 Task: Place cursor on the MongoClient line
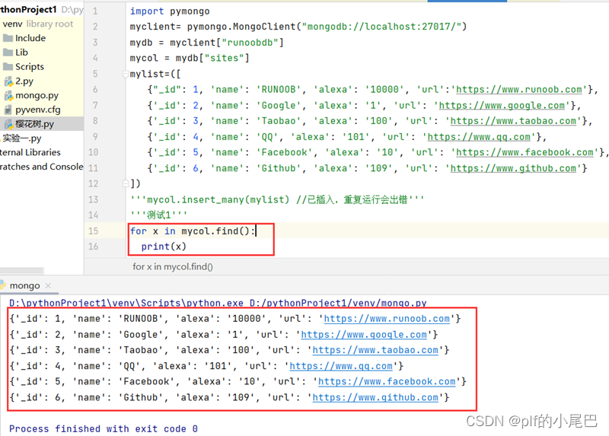(298, 27)
